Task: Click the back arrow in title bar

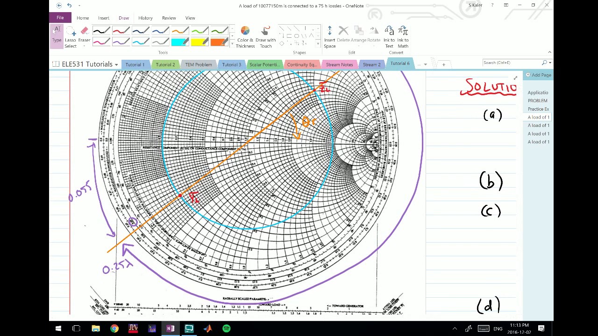Action: pos(59,5)
